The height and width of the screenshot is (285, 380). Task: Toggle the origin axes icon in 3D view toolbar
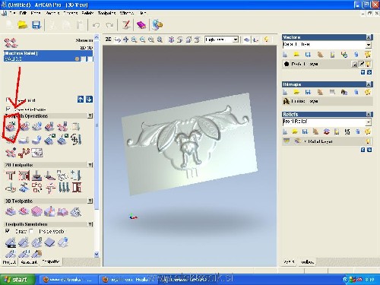(x=256, y=40)
